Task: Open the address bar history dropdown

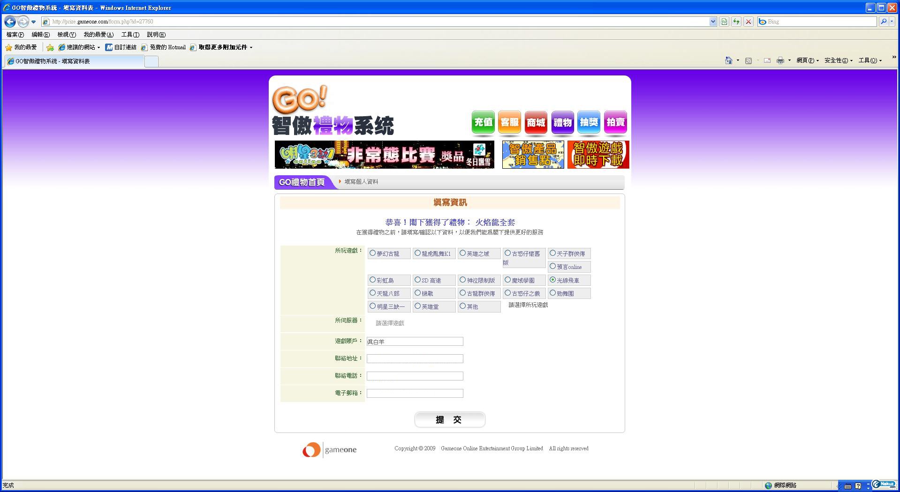Action: tap(713, 22)
